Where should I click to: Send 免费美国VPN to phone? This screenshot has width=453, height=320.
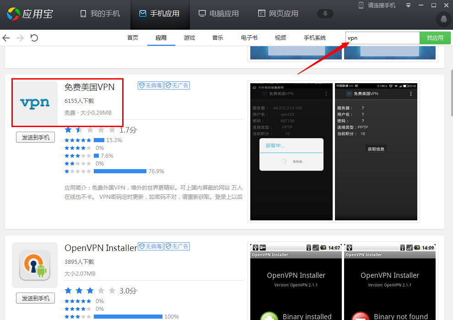36,137
